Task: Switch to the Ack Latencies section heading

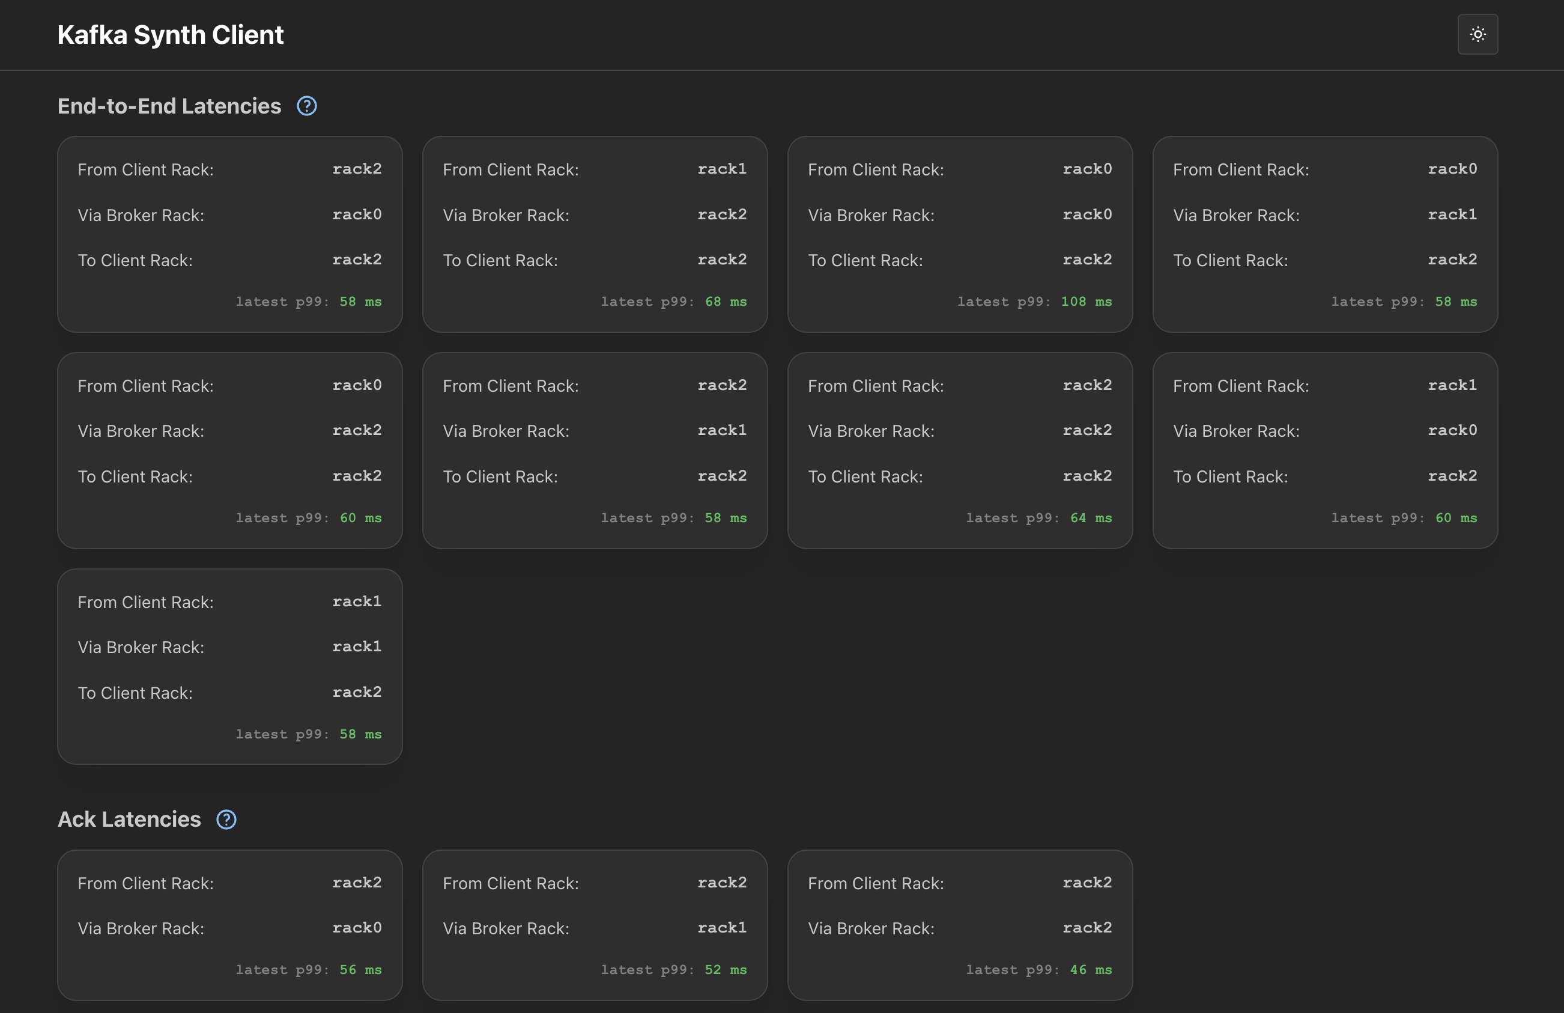Action: [129, 819]
